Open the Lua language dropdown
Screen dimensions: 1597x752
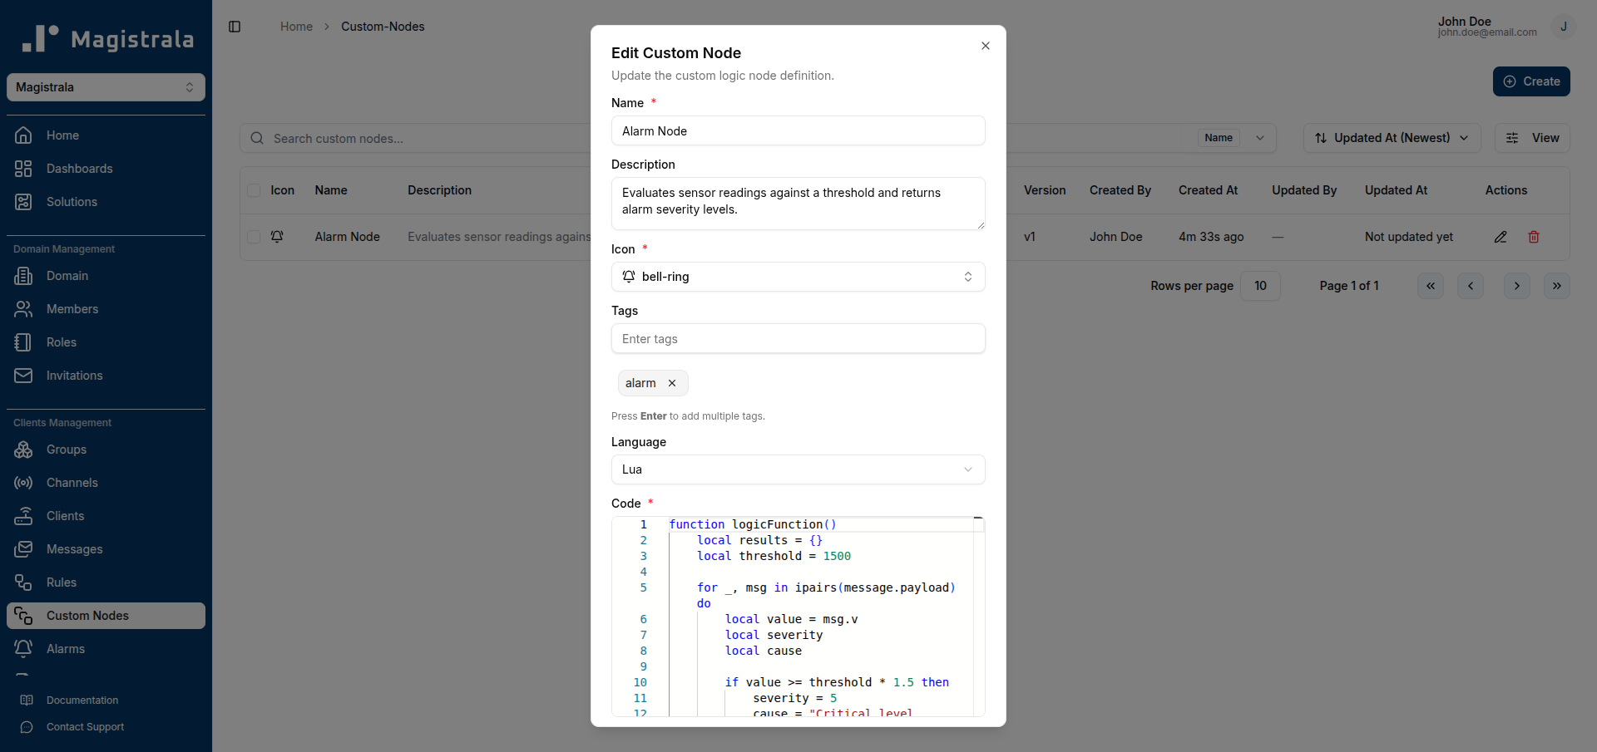pyautogui.click(x=798, y=469)
